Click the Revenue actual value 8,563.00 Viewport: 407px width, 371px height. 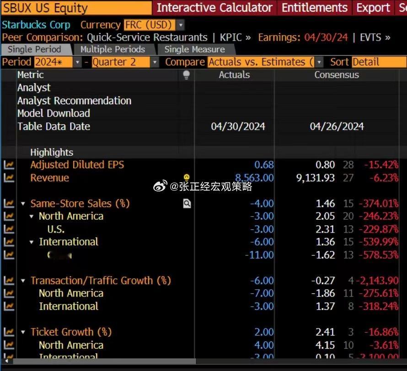[254, 178]
